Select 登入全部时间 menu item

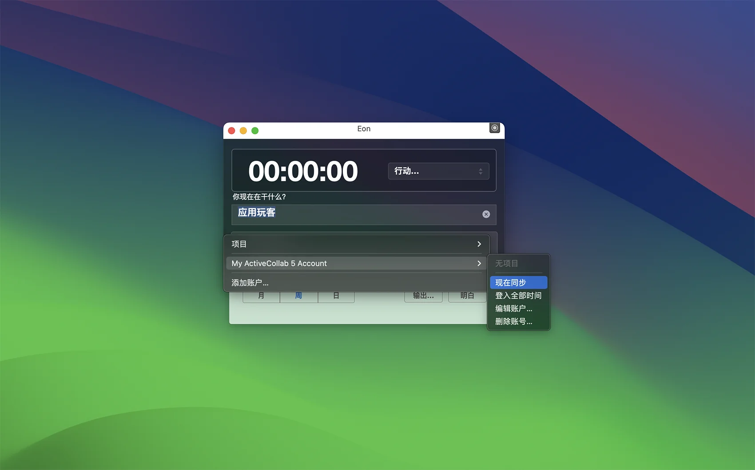(518, 296)
